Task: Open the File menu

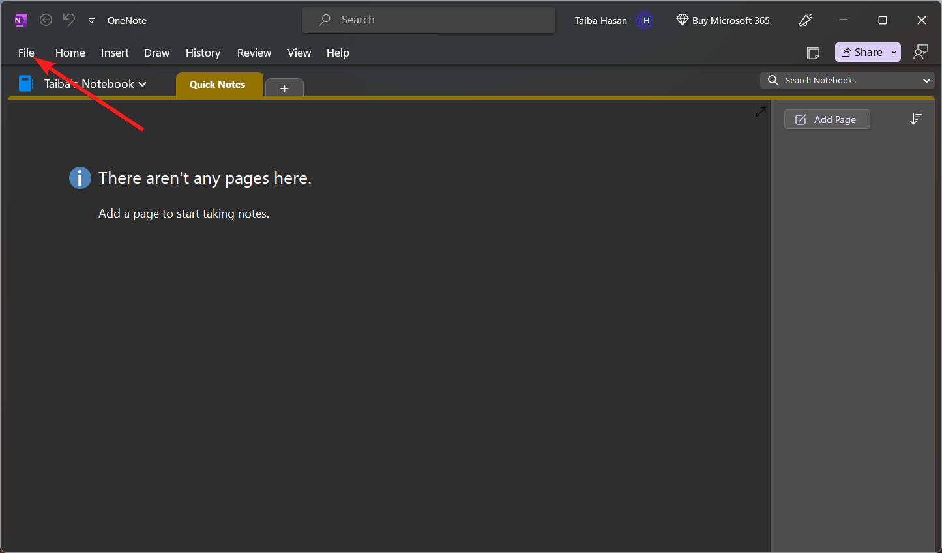Action: click(26, 53)
